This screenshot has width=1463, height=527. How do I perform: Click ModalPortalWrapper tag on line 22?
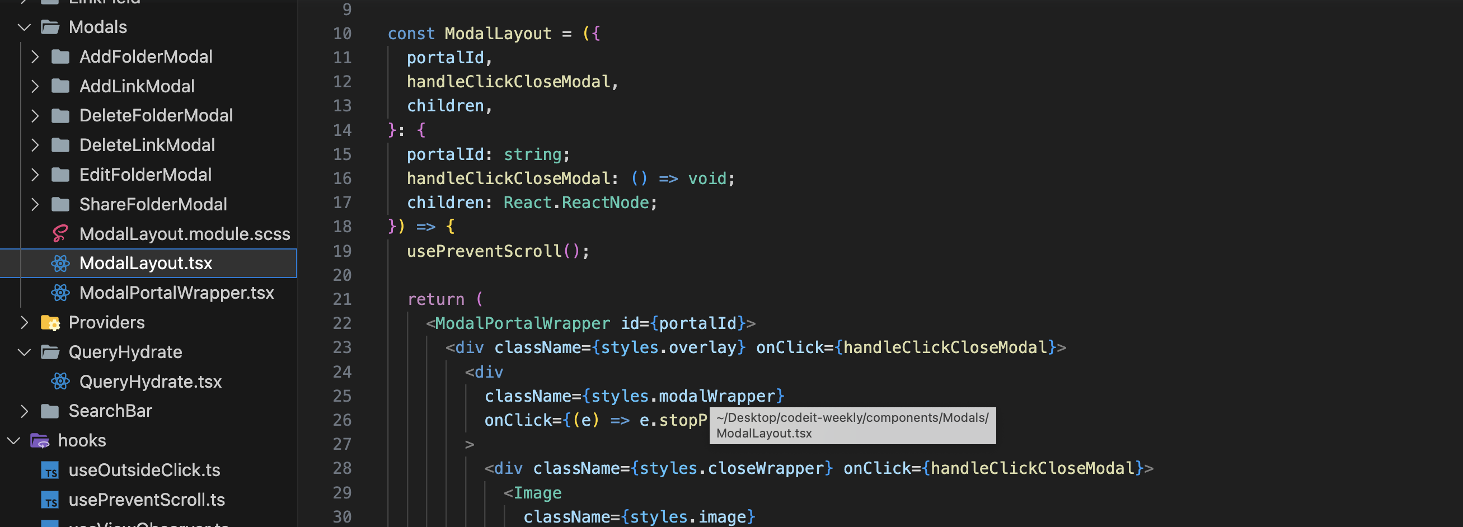[x=523, y=323]
